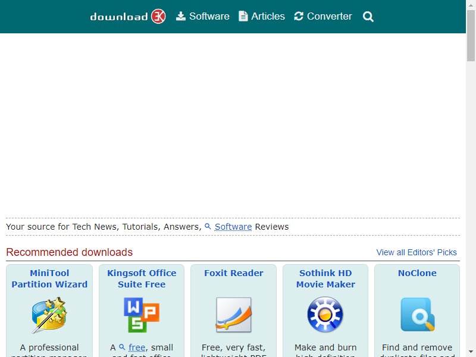476x357 pixels.
Task: Click the Recommended downloads heading
Action: 69,252
